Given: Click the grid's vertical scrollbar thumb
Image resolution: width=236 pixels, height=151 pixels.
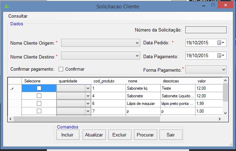Looking at the screenshot, I should pyautogui.click(x=225, y=92).
